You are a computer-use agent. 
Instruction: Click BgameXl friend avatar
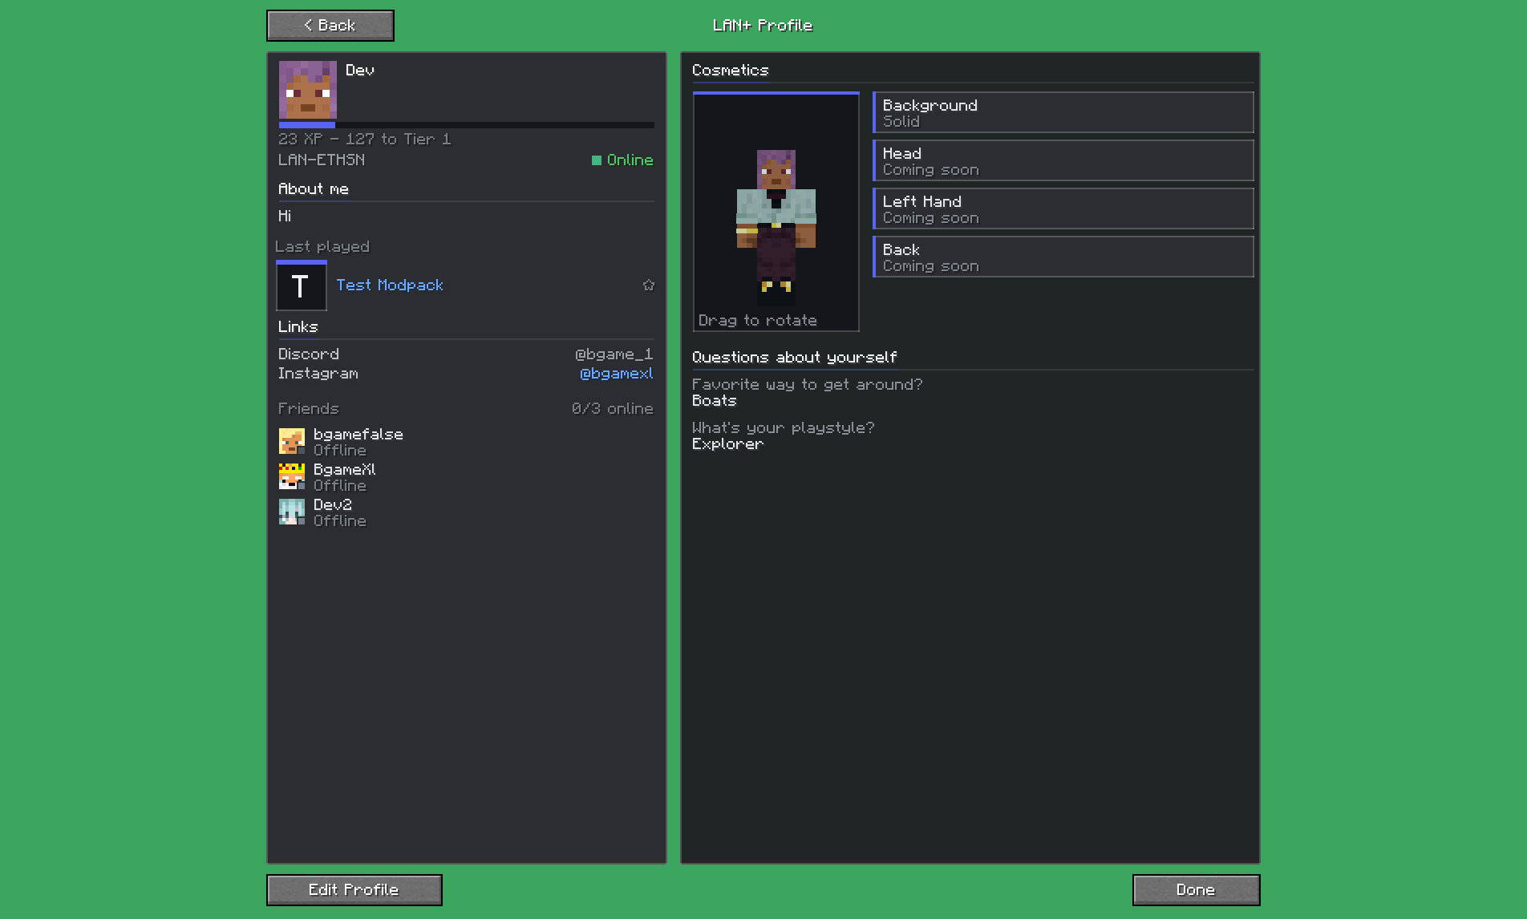(292, 476)
